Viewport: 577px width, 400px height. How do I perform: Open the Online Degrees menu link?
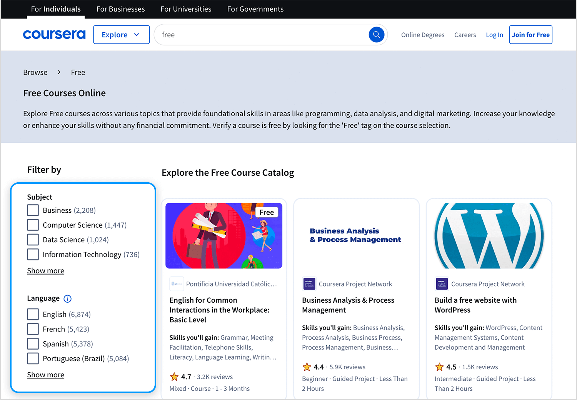tap(423, 35)
